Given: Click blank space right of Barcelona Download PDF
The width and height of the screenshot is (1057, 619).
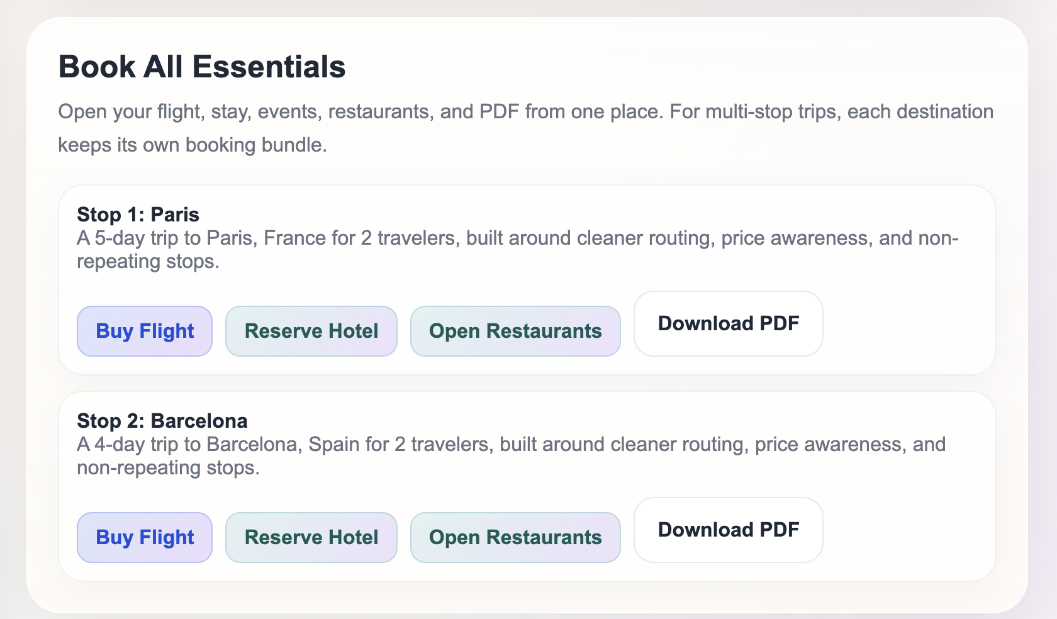Looking at the screenshot, I should tap(906, 531).
